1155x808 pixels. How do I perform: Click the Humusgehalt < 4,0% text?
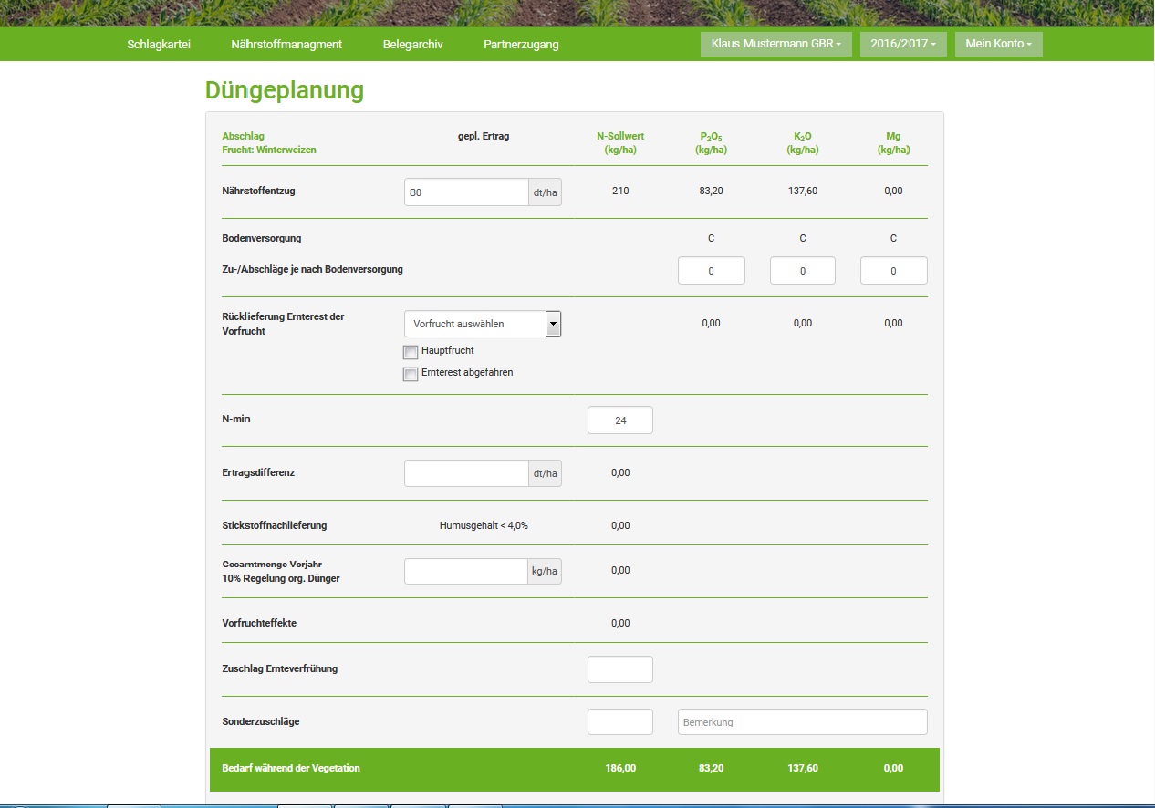[x=484, y=526]
